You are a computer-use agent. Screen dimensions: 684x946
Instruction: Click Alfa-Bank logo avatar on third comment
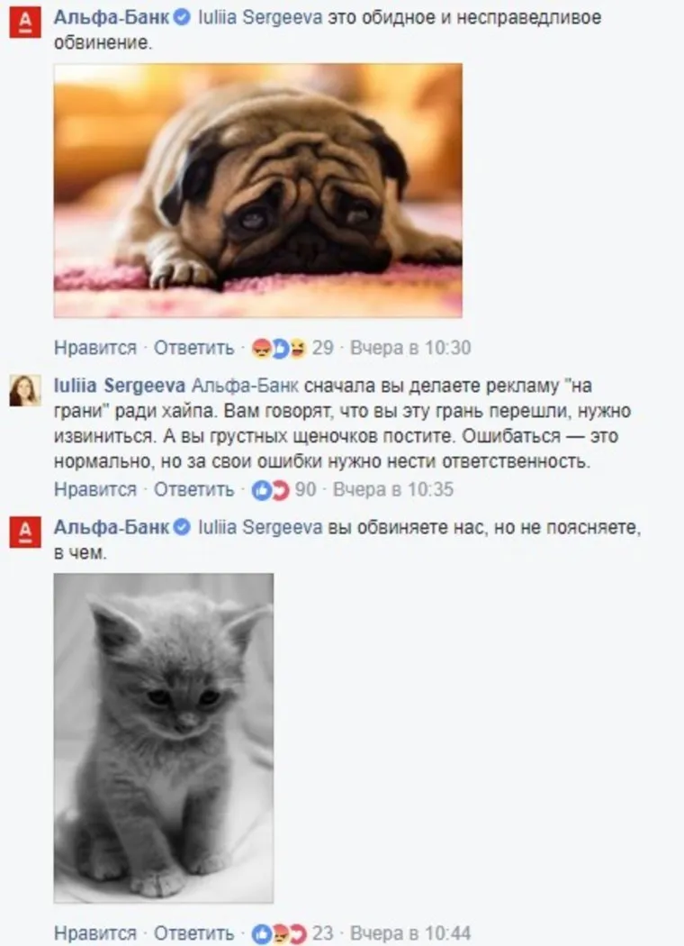click(x=24, y=532)
